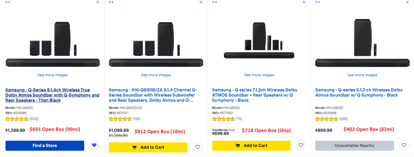Click swap arrows icon on HW-Q930C column
The width and height of the screenshot is (414, 157).
(x=8, y=2)
